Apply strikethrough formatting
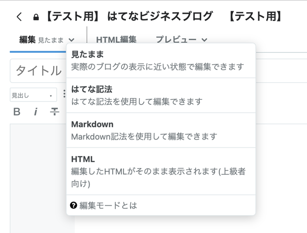The height and width of the screenshot is (233, 307). click(54, 112)
